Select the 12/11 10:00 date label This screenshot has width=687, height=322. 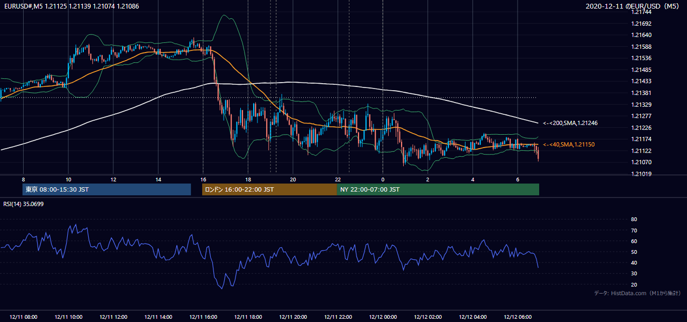(68, 317)
